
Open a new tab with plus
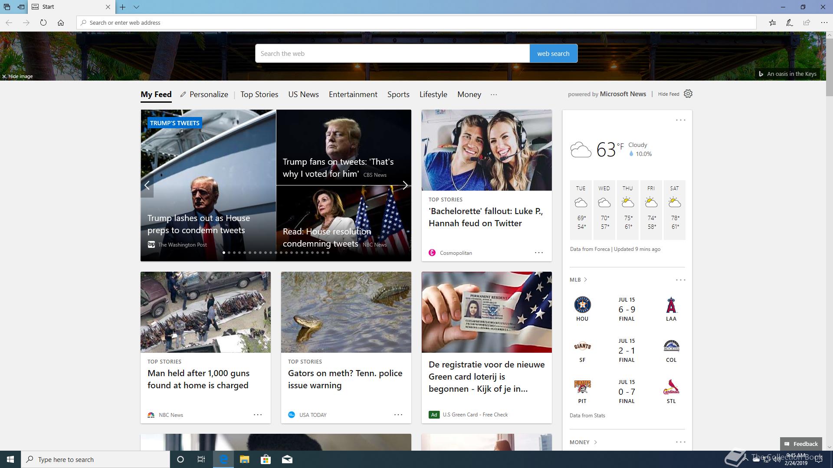pyautogui.click(x=123, y=7)
